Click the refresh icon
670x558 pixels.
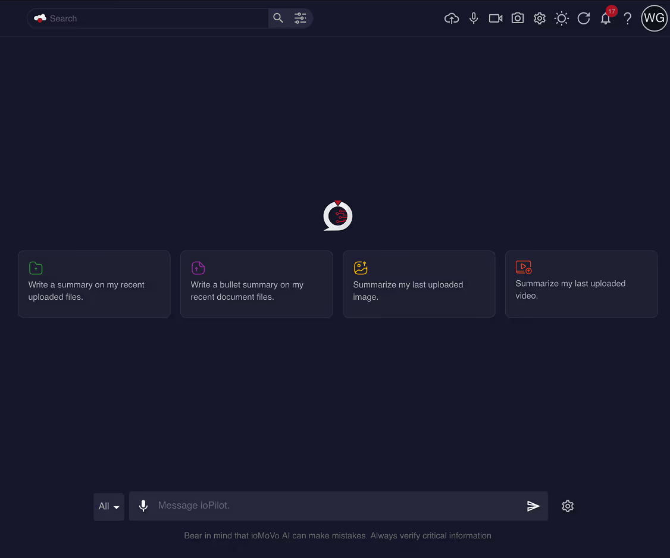(x=584, y=18)
